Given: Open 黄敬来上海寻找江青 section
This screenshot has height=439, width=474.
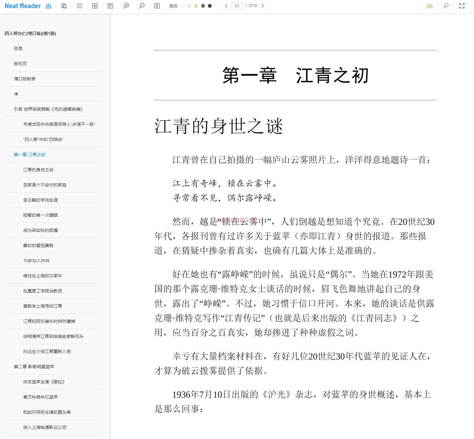Looking at the screenshot, I should [x=43, y=306].
